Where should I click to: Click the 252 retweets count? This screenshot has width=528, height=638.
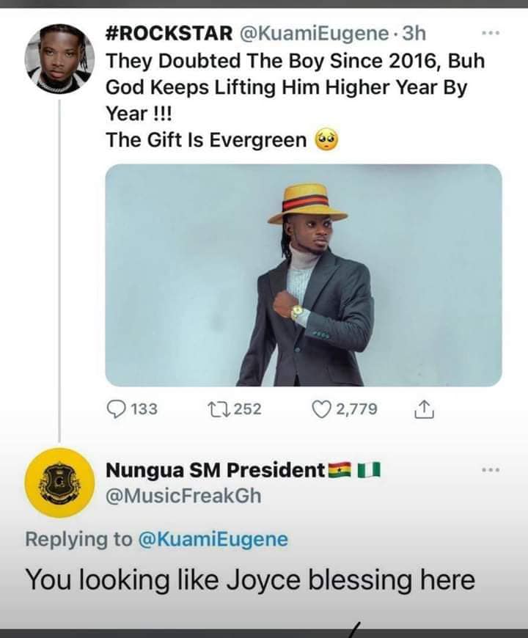click(247, 409)
